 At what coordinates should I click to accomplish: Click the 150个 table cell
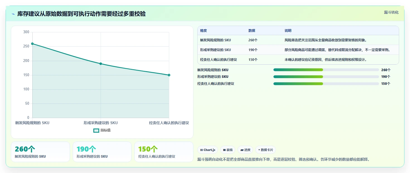coord(253,60)
